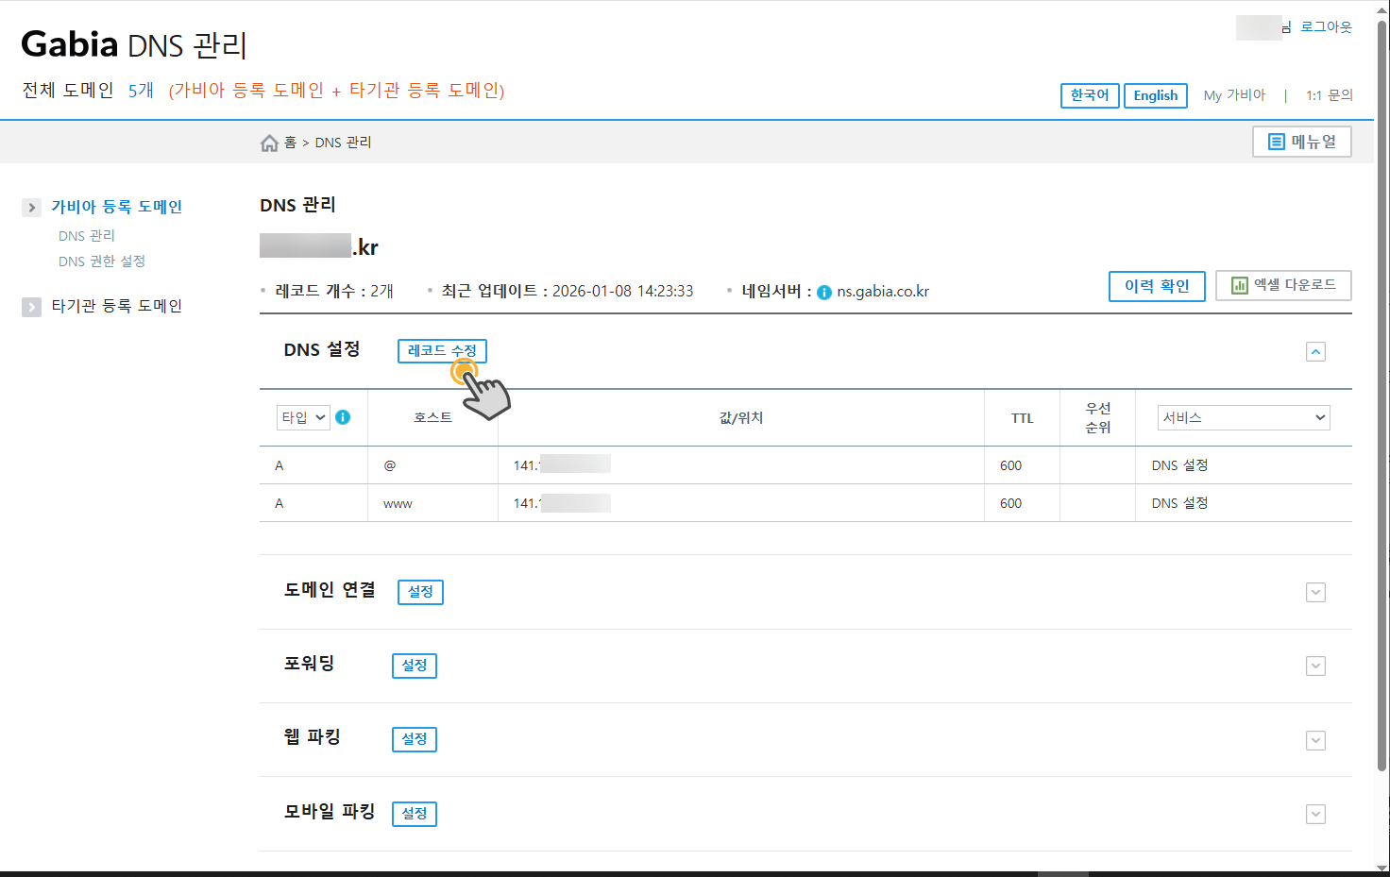Click the arrow icon beside 타기관 등록 도메인
Viewport: 1390px width, 877px height.
[x=32, y=307]
